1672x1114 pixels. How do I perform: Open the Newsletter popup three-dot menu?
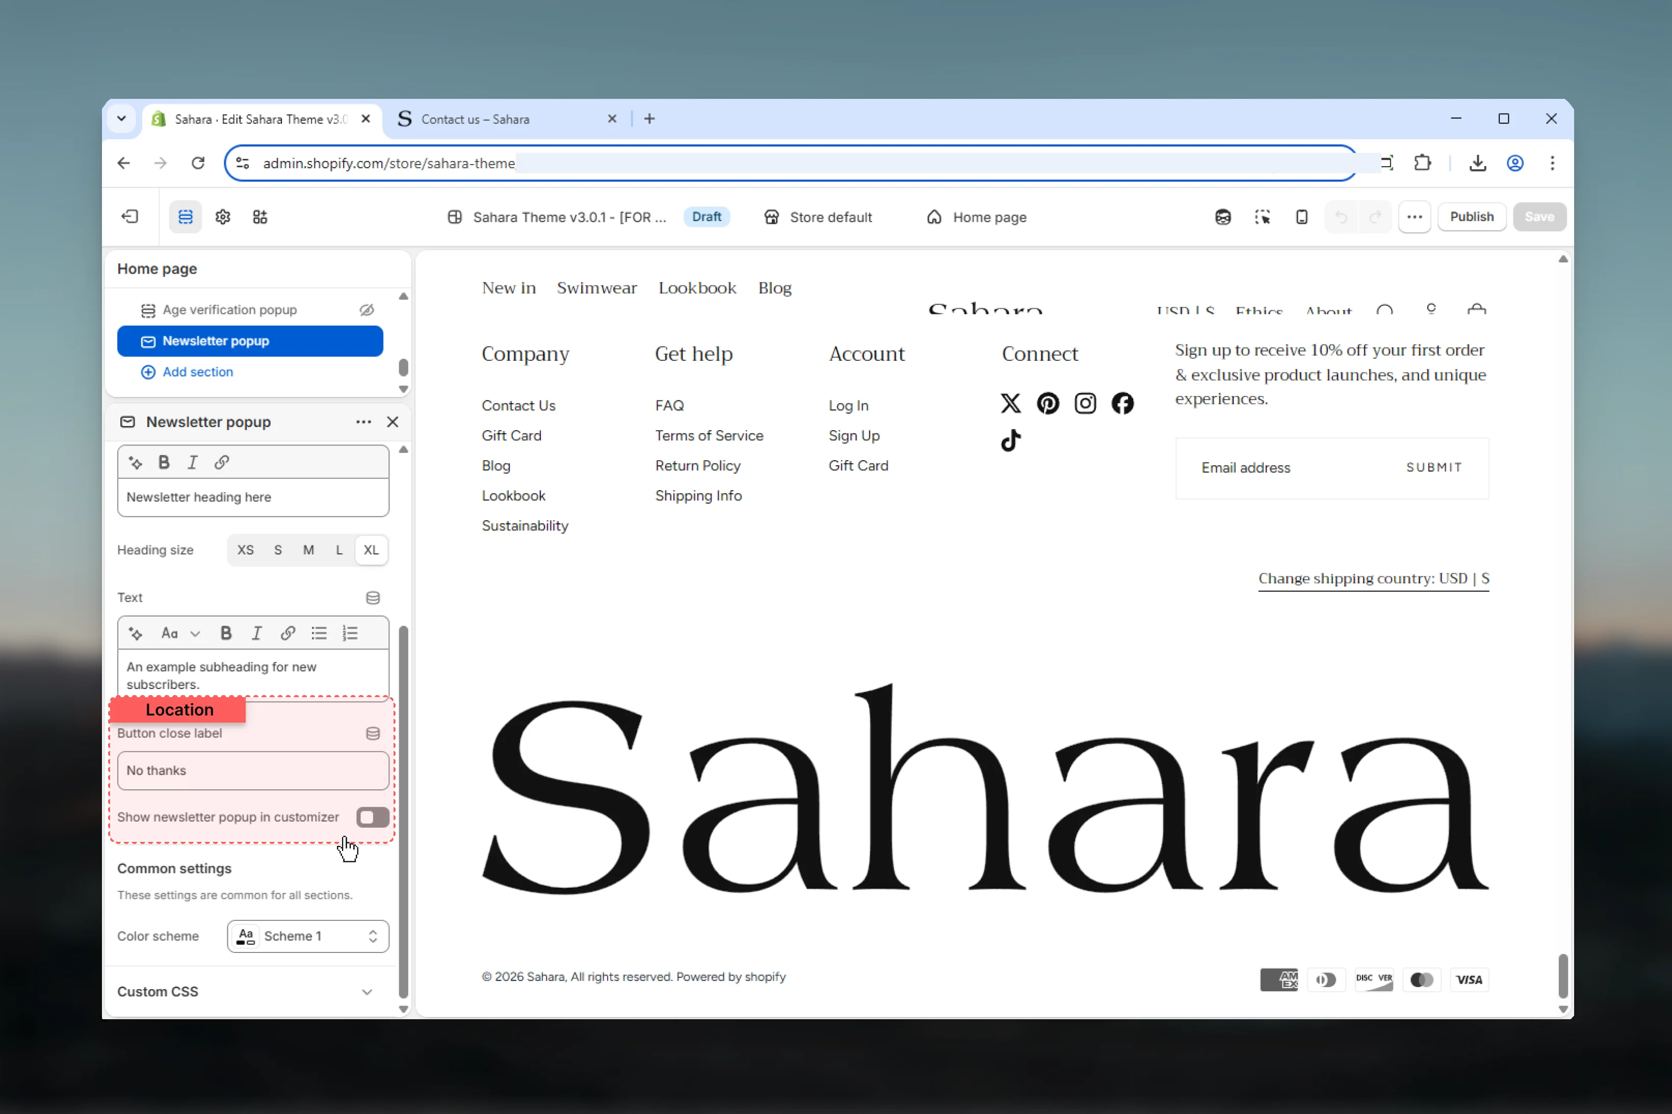click(x=363, y=422)
